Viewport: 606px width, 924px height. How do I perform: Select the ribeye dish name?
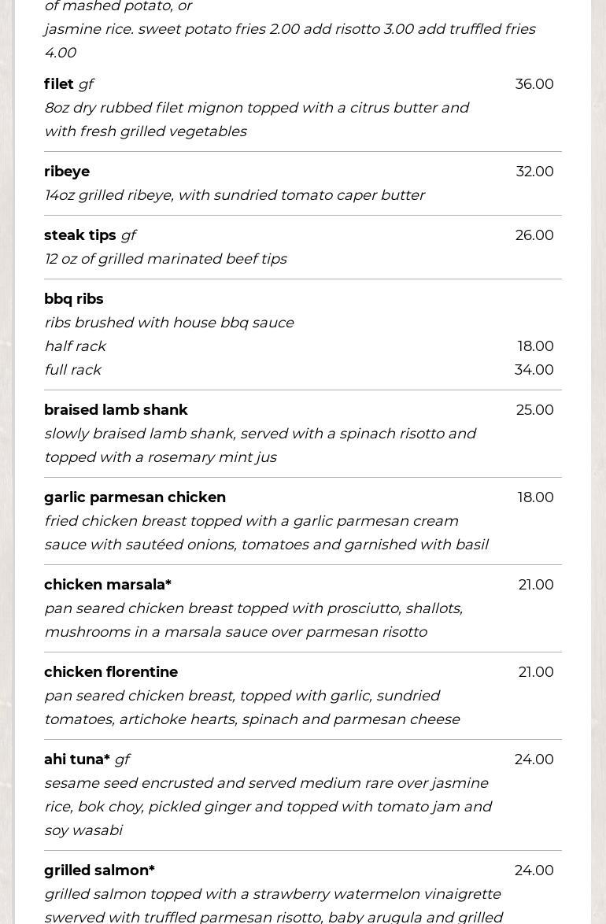(67, 172)
